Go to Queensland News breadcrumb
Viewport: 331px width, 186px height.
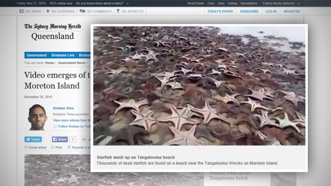[71, 63]
